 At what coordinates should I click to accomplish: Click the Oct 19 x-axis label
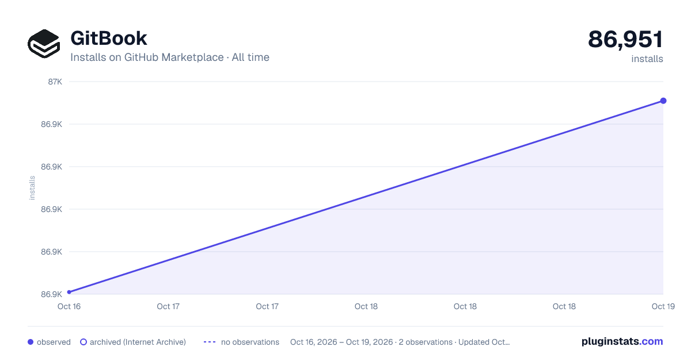(x=663, y=306)
